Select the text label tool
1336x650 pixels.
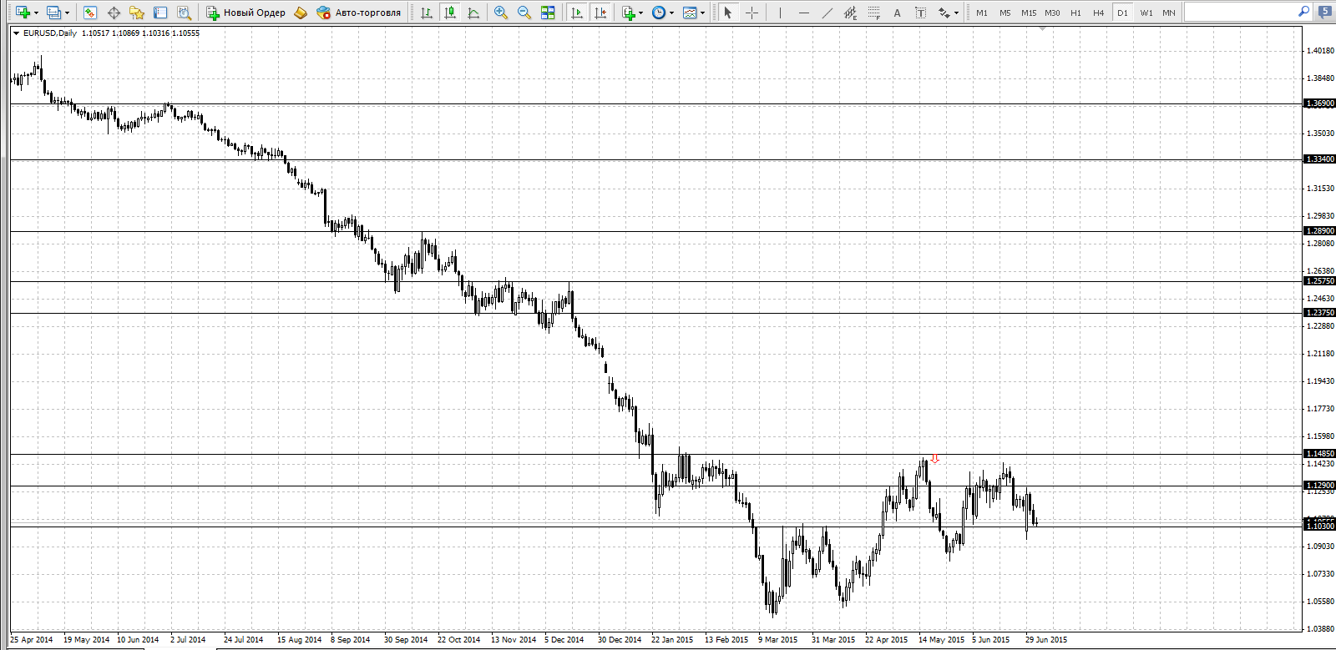click(x=920, y=13)
